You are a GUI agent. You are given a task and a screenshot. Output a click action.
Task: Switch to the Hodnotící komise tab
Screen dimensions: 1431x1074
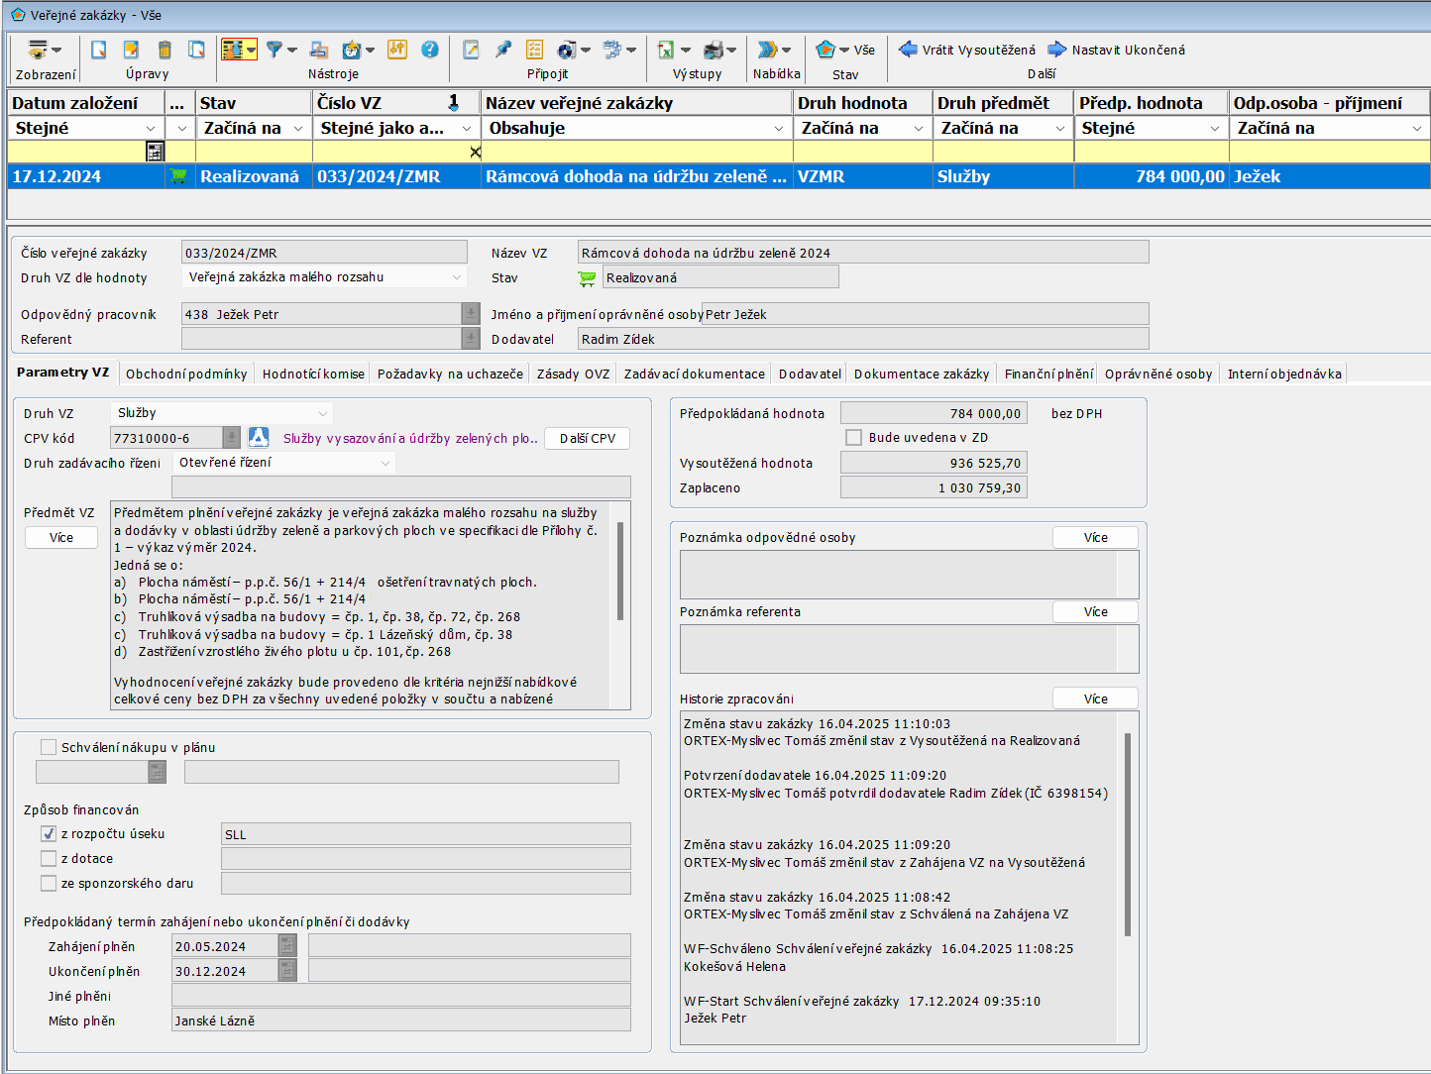pos(313,374)
